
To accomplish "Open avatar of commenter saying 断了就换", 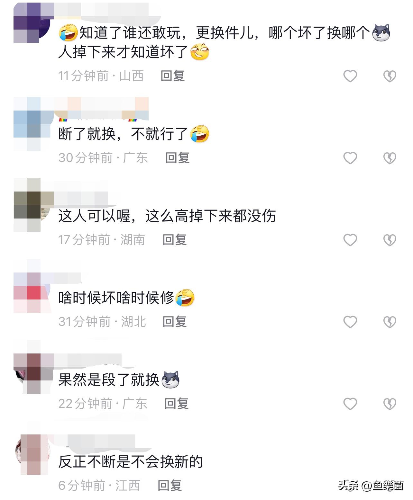I will (32, 124).
